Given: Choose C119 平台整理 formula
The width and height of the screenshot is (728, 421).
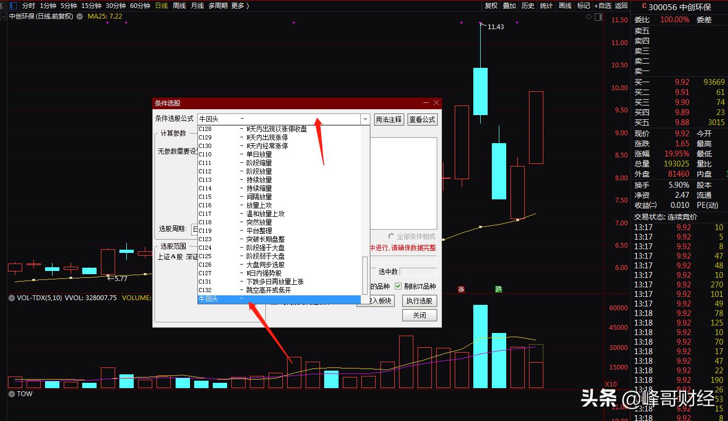Looking at the screenshot, I should (x=279, y=231).
